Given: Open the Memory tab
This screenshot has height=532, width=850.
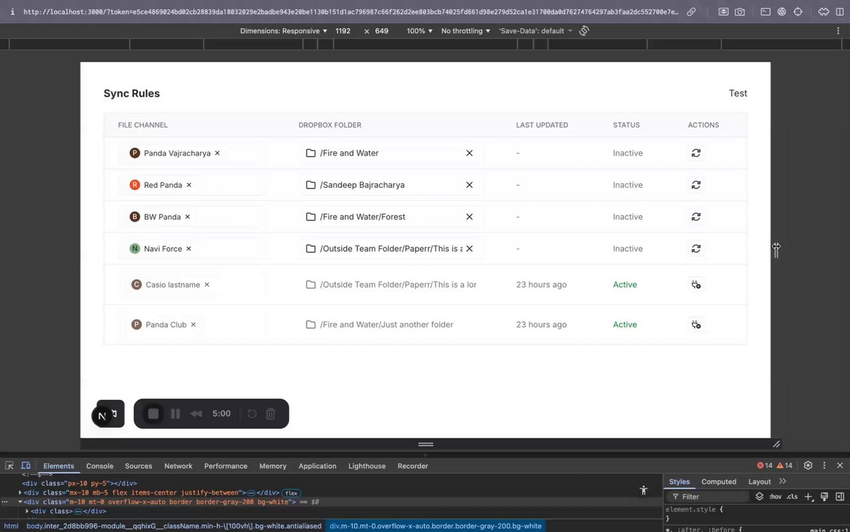Looking at the screenshot, I should pyautogui.click(x=273, y=466).
